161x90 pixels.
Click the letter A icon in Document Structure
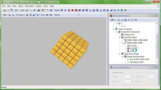click(129, 20)
